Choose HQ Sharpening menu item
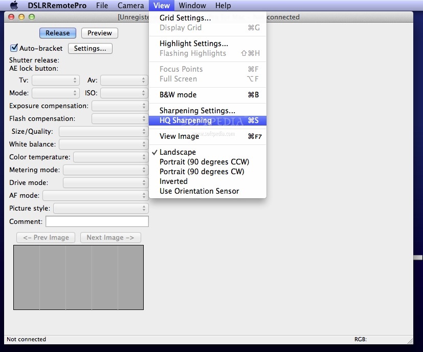 tap(185, 120)
